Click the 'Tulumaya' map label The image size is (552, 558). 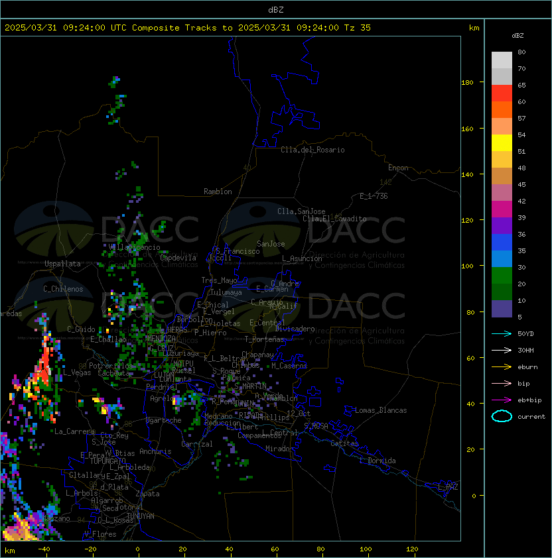[x=226, y=292]
